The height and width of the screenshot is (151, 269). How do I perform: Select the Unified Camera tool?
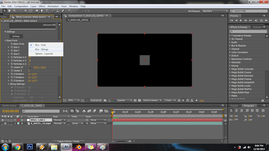pos(26,11)
